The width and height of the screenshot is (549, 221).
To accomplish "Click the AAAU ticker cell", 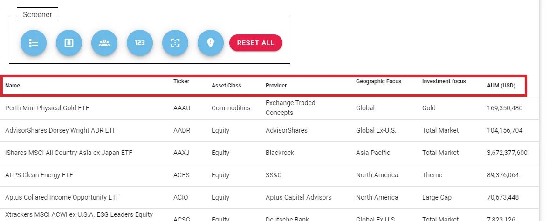I will coord(182,108).
